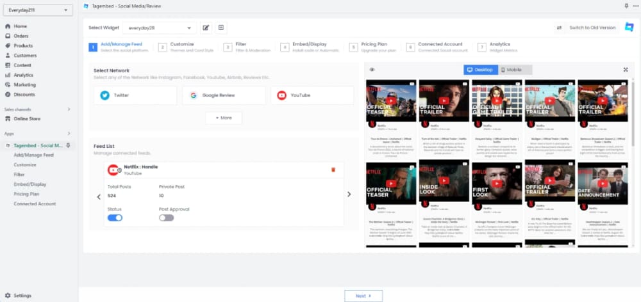This screenshot has width=641, height=302.
Task: Open Connected Account under Tagembed in sidebar
Action: [x=35, y=204]
